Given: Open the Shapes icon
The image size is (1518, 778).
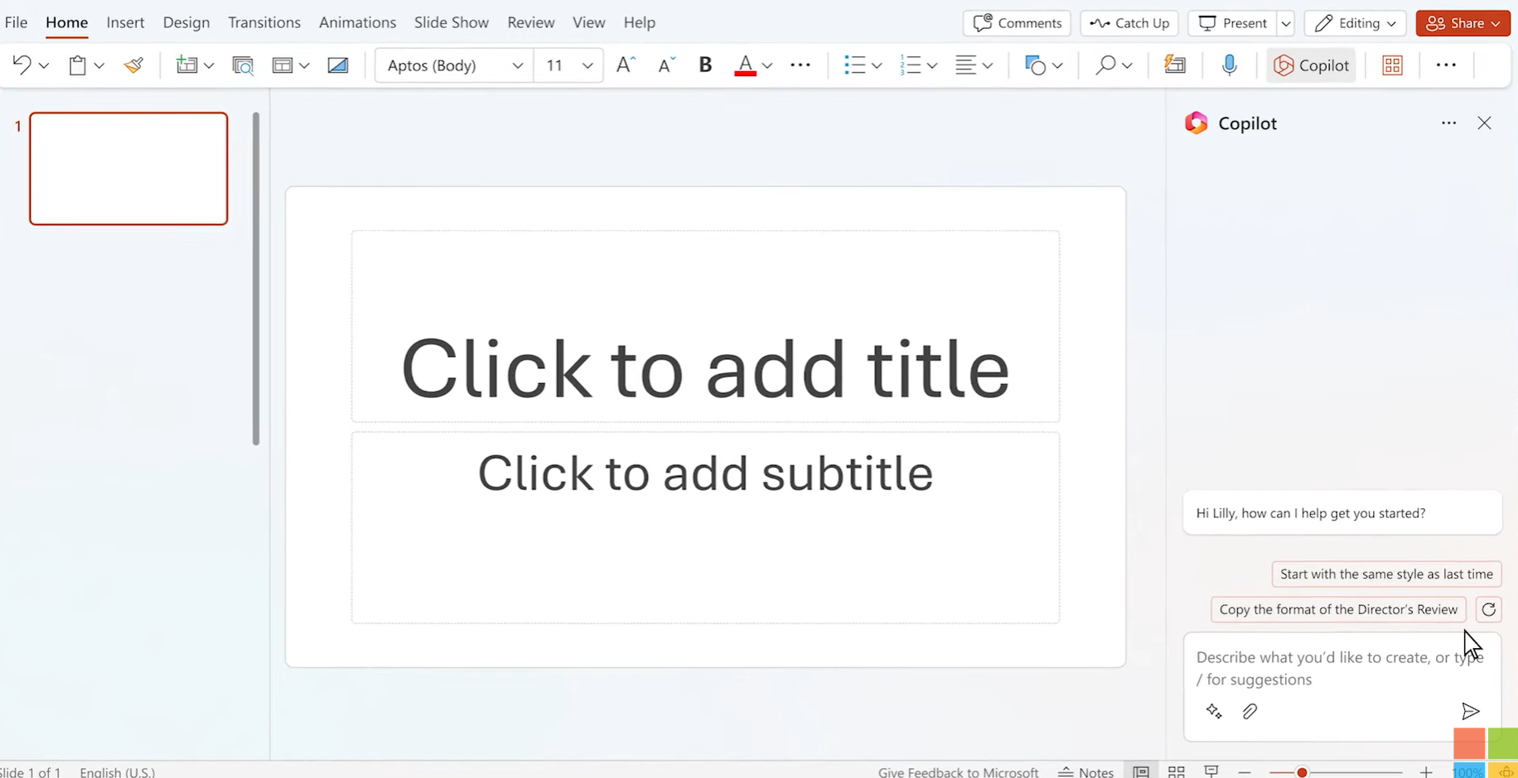Looking at the screenshot, I should [x=1035, y=65].
